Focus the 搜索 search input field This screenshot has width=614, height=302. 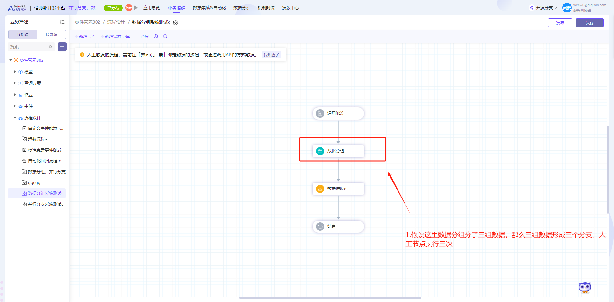(x=28, y=47)
